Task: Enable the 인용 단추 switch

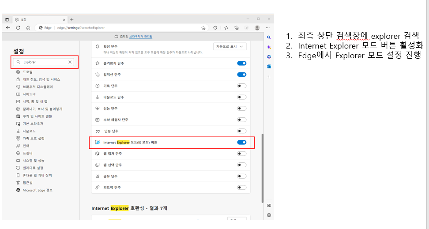Action: (241, 131)
